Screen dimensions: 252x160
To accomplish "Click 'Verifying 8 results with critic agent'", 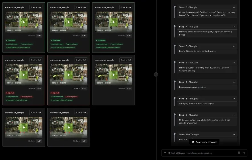I will click(196, 104).
